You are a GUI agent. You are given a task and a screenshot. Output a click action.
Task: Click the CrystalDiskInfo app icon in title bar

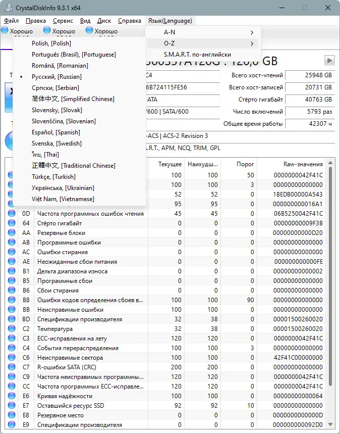[x=8, y=8]
